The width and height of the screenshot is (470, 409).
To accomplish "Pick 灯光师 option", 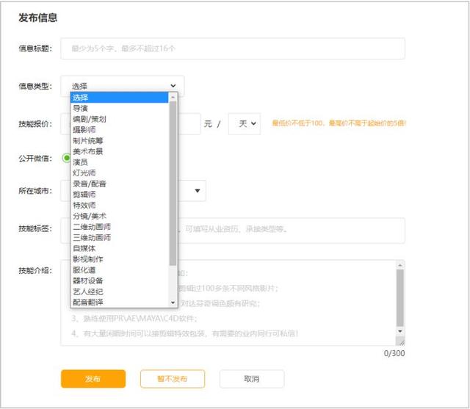I will pyautogui.click(x=119, y=173).
